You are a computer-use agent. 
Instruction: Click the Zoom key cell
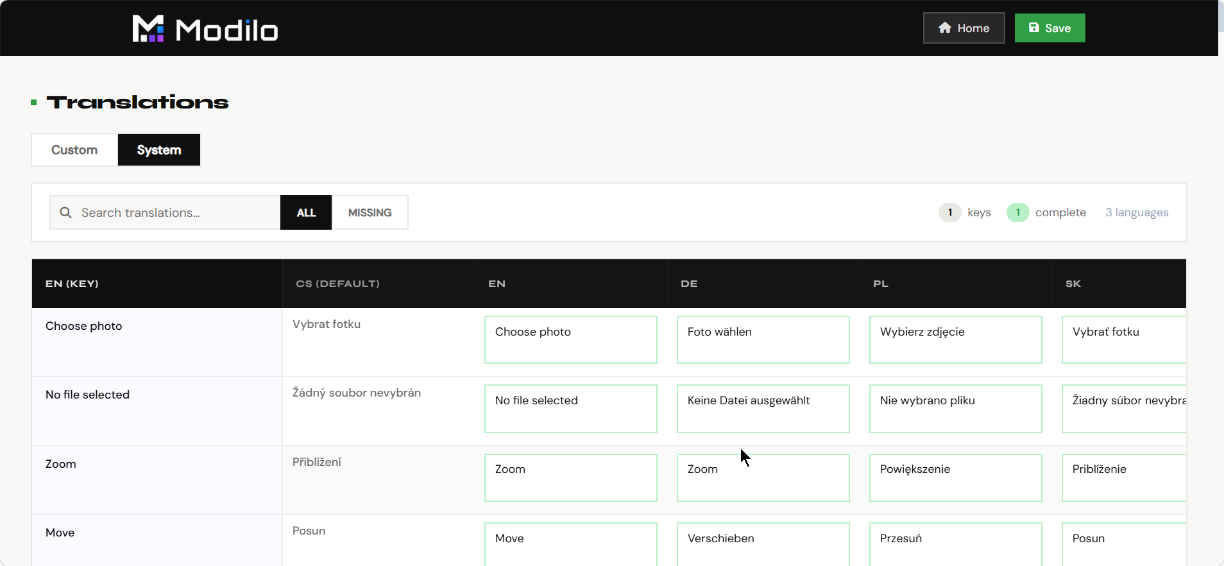pos(157,480)
